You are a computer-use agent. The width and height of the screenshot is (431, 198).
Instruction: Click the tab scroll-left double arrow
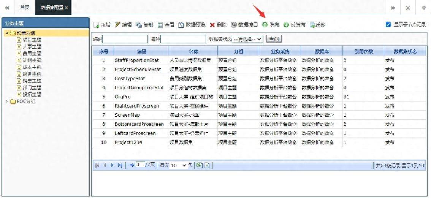pyautogui.click(x=7, y=8)
